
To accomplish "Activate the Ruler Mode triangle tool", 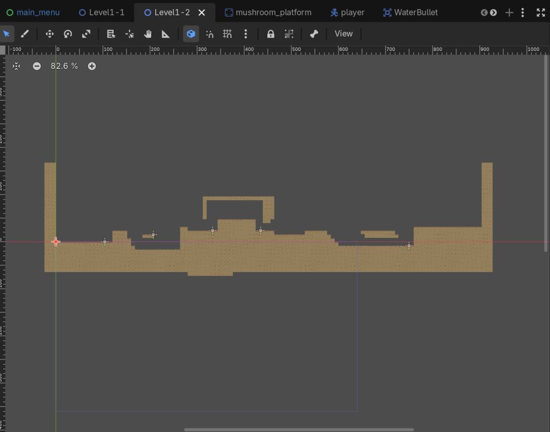I will click(166, 34).
